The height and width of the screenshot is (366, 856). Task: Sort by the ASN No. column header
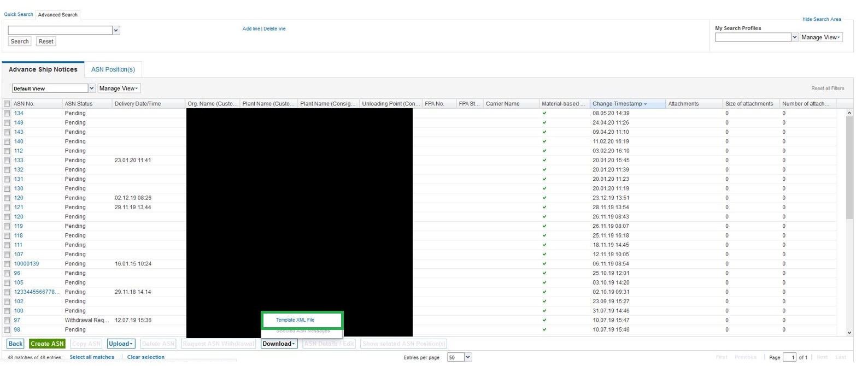coord(36,104)
